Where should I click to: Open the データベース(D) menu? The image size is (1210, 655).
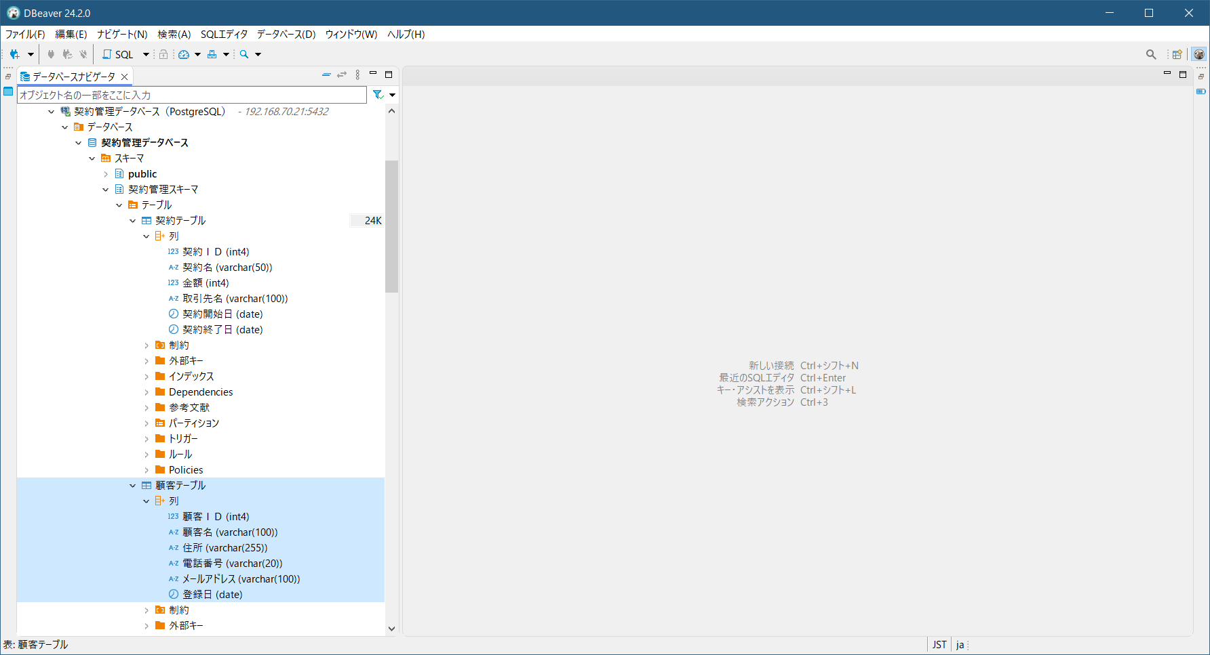(286, 34)
